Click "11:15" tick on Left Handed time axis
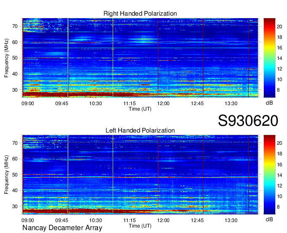The height and width of the screenshot is (233, 287). point(130,220)
